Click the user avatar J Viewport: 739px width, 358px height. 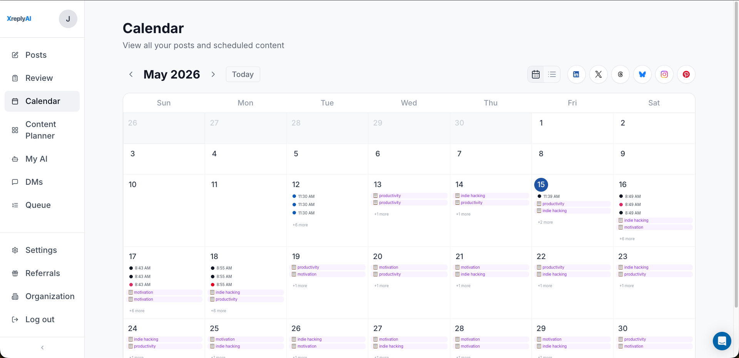pos(68,19)
